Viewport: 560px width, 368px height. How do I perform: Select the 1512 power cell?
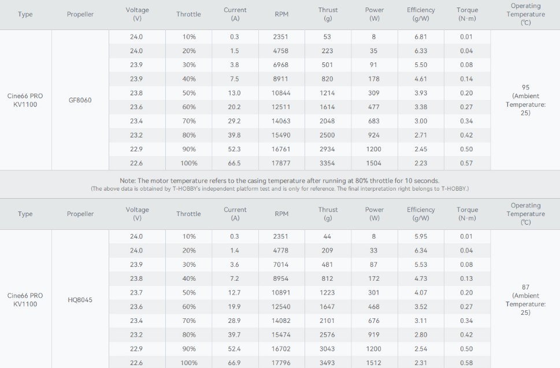coord(374,363)
